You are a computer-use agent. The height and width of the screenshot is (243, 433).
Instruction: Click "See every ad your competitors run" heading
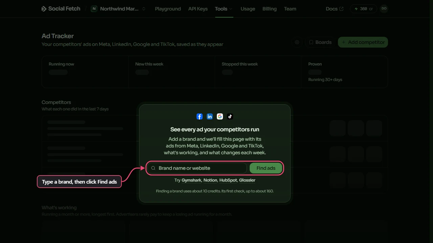click(x=215, y=130)
